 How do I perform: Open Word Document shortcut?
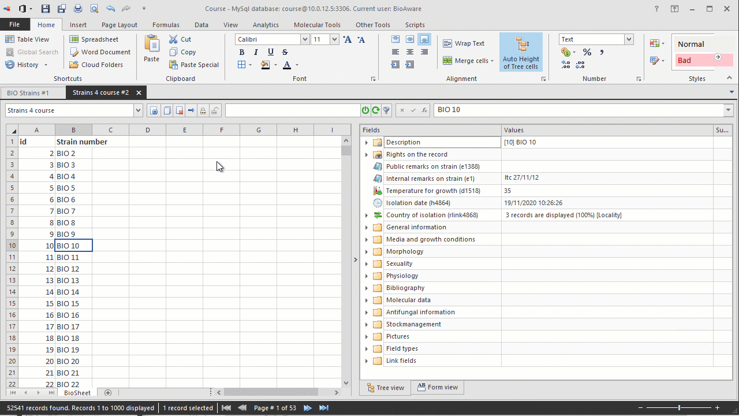(100, 52)
